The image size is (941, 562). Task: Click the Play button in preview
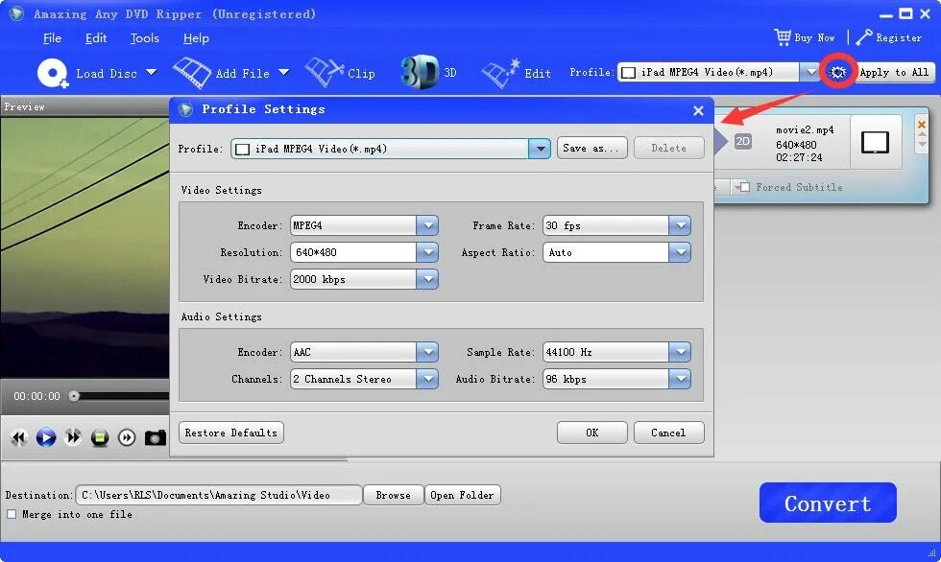click(x=46, y=438)
